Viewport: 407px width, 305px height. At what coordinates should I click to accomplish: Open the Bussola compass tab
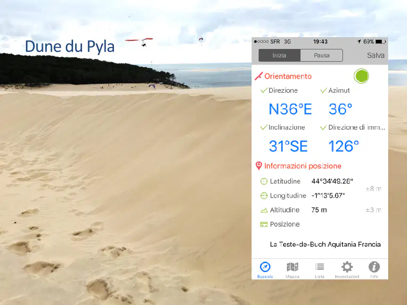tap(265, 270)
